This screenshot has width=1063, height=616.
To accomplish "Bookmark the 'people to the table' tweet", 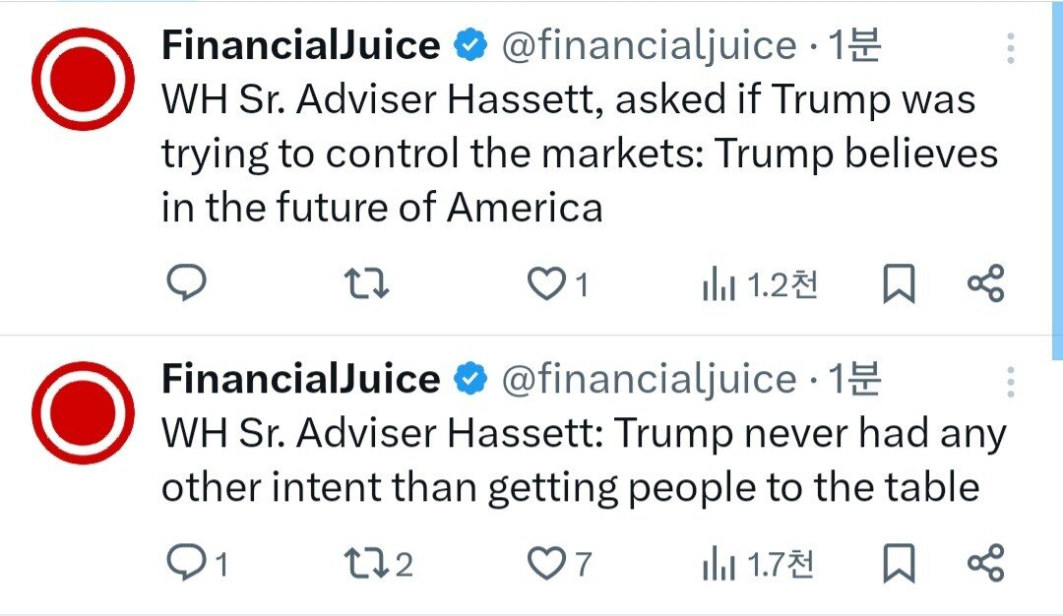I will pos(899,563).
